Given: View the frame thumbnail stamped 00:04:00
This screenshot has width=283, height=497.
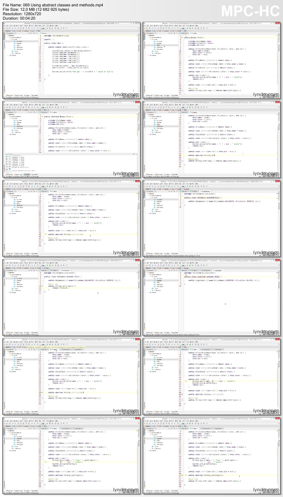Looking at the screenshot, I should pos(212,456).
